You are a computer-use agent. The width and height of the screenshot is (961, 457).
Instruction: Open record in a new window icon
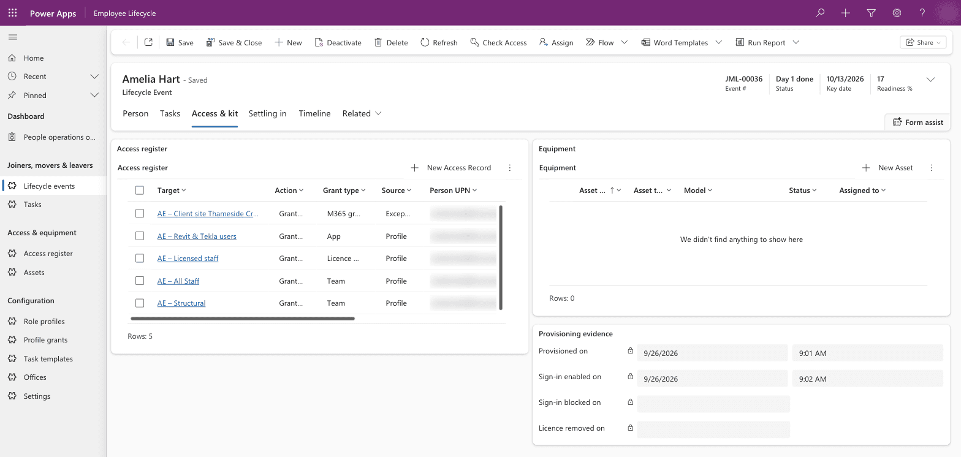pos(148,42)
